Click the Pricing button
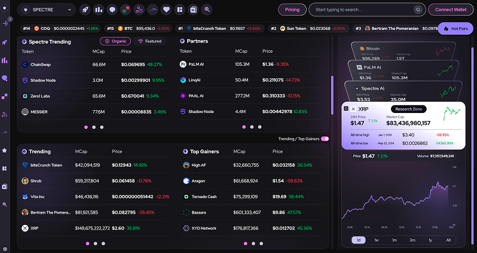Screen dimensions: 477x253 [292, 10]
